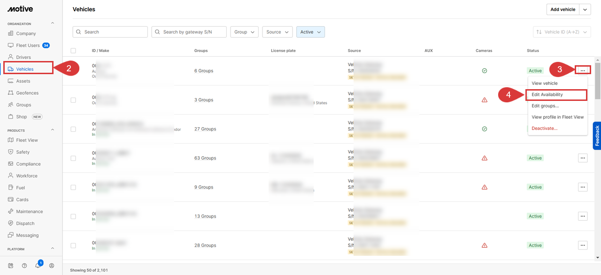This screenshot has width=601, height=275.
Task: Open the Fuel section in sidebar
Action: [20, 188]
